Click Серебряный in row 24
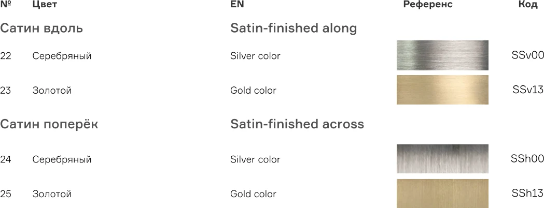Viewport: 544px width, 208px height. pos(62,159)
